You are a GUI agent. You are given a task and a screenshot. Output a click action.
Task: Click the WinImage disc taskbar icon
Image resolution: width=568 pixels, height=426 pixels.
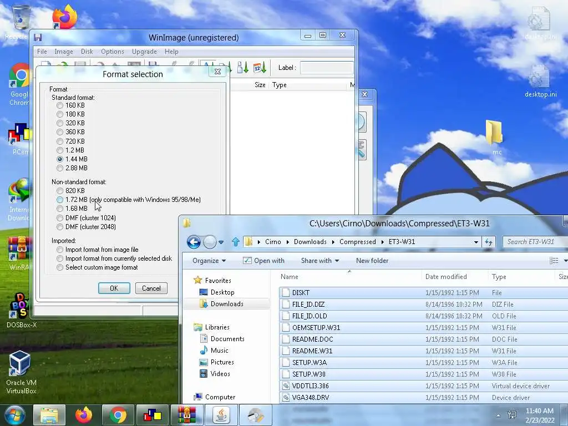(255, 415)
